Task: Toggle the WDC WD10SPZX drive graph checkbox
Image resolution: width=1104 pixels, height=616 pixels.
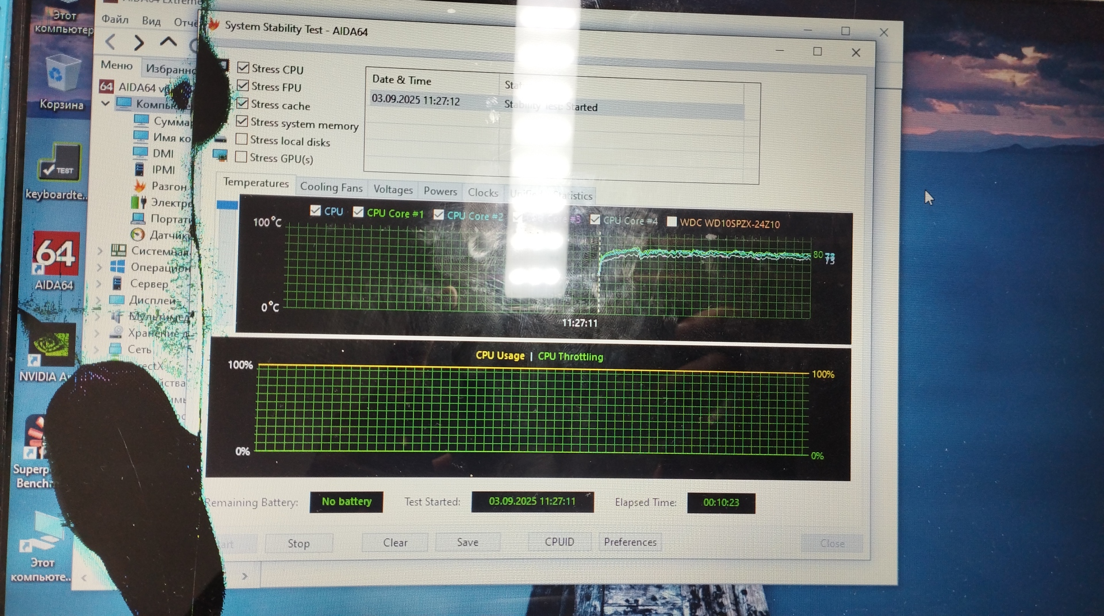Action: (x=672, y=222)
